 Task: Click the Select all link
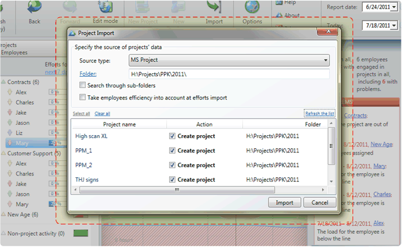coord(81,114)
